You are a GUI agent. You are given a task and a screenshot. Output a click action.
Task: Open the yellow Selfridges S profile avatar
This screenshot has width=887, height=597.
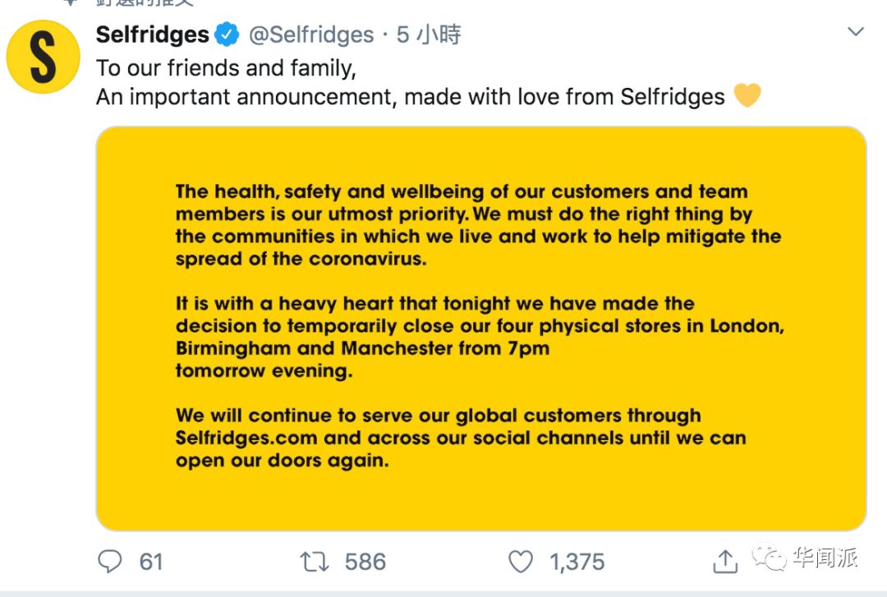tap(43, 57)
